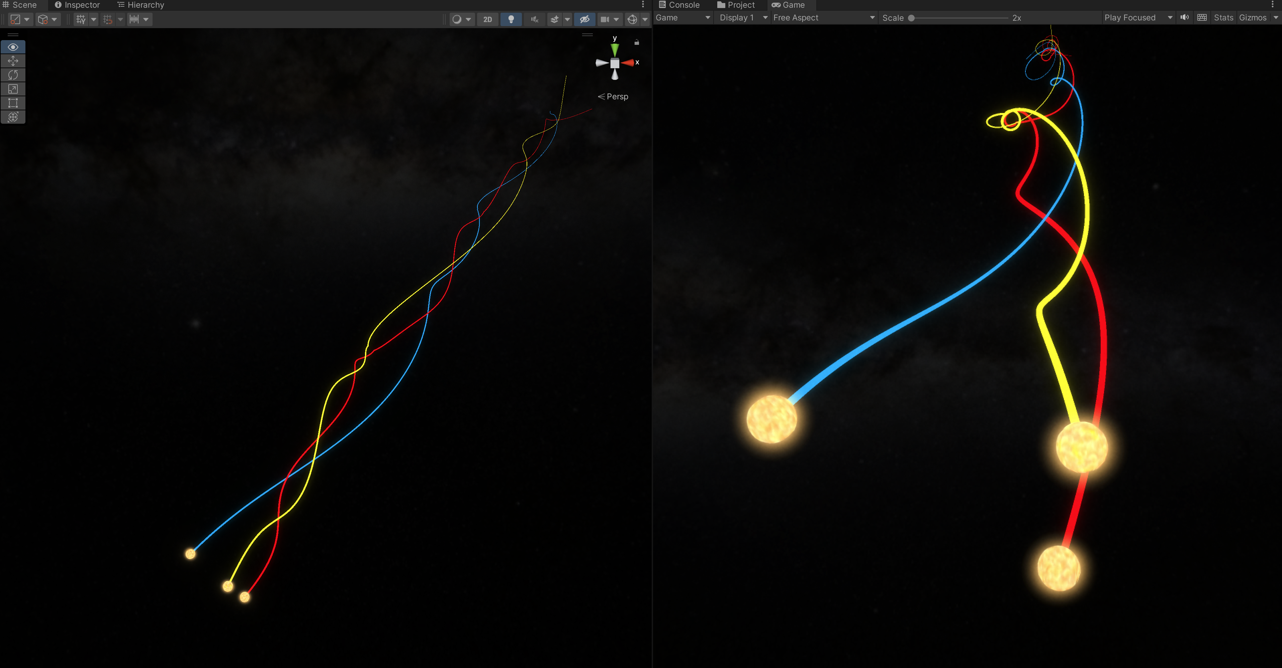The image size is (1282, 668).
Task: Click the Stats button in Game view
Action: 1223,18
